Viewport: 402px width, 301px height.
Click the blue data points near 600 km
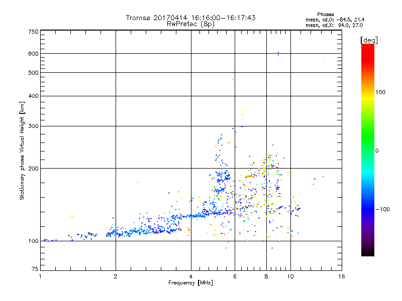[278, 54]
